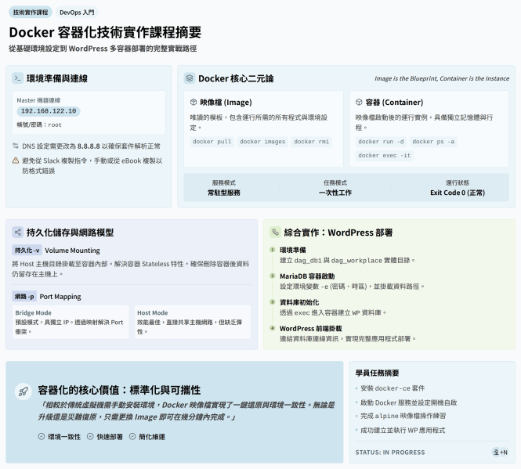Click the WordPress 前端掛載 step title

click(x=311, y=329)
